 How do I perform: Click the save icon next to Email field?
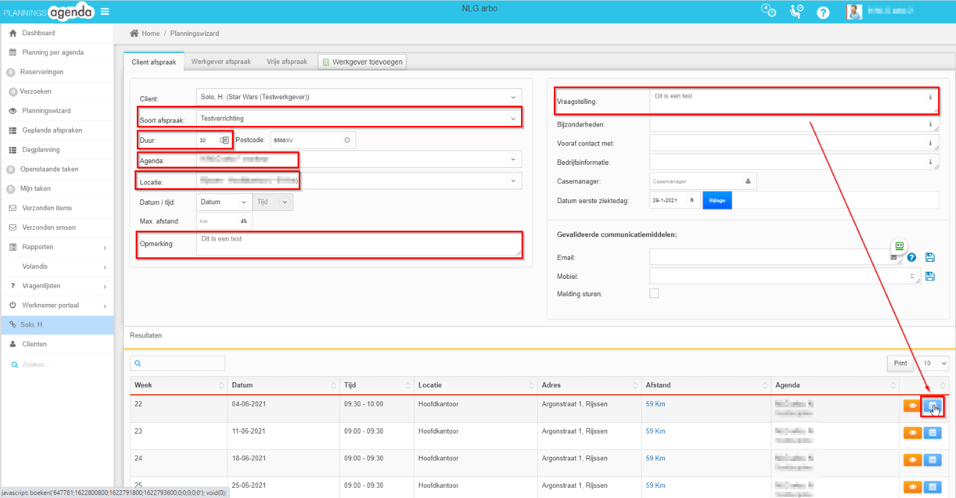tap(930, 257)
